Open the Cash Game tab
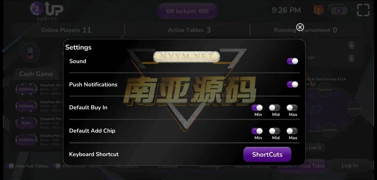 36,74
